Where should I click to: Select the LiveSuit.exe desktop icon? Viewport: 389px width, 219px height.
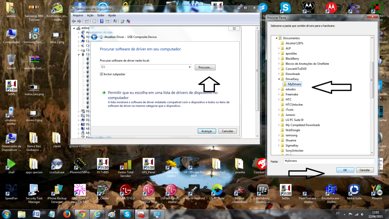click(x=57, y=165)
